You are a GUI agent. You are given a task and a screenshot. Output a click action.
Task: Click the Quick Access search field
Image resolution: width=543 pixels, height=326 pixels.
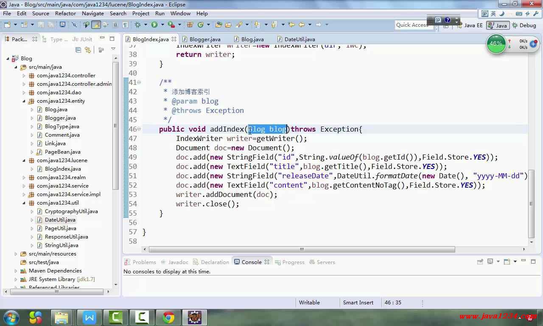[413, 25]
